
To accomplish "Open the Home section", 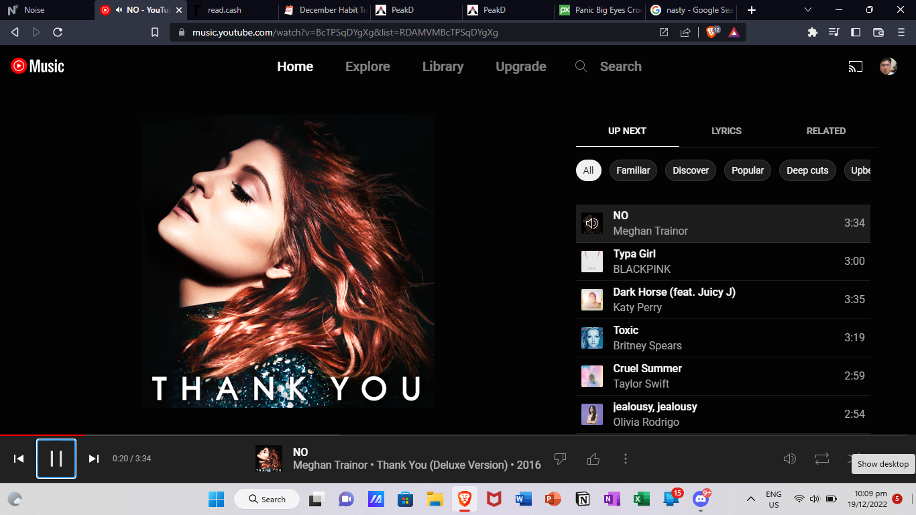I will [x=295, y=66].
